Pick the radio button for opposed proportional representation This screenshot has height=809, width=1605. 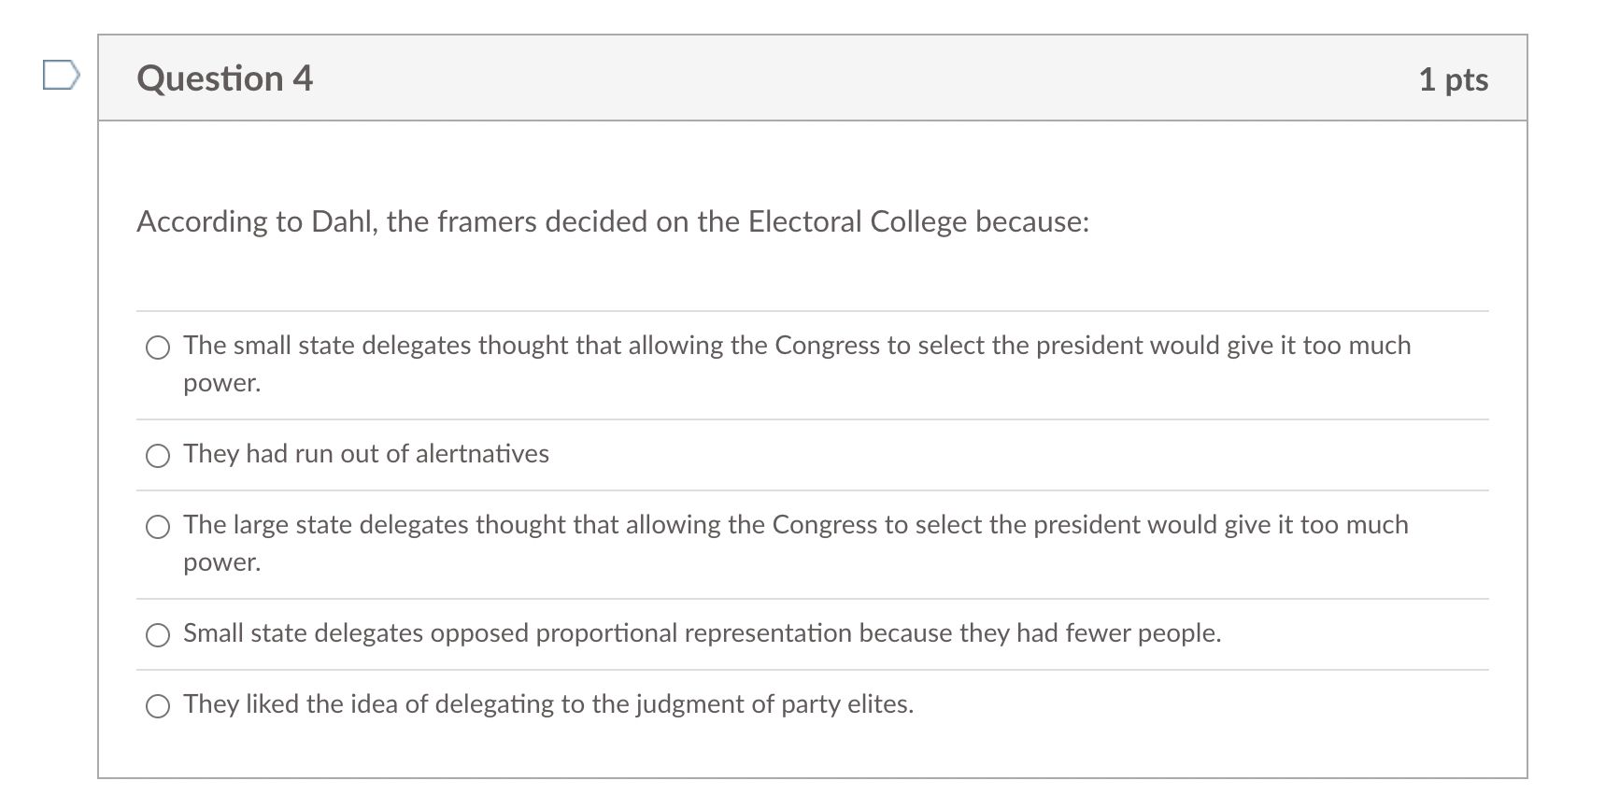[x=158, y=635]
